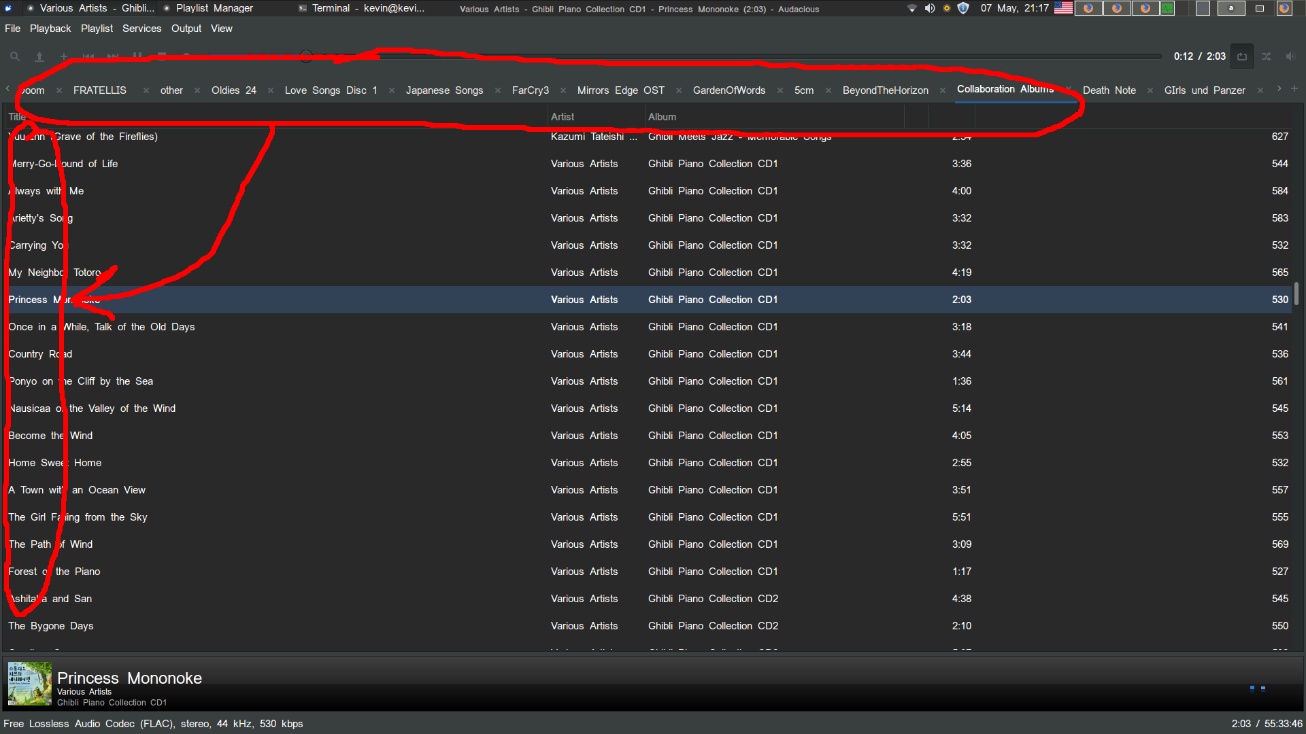
Task: Click the blue shield info tray icon
Action: pos(963,8)
